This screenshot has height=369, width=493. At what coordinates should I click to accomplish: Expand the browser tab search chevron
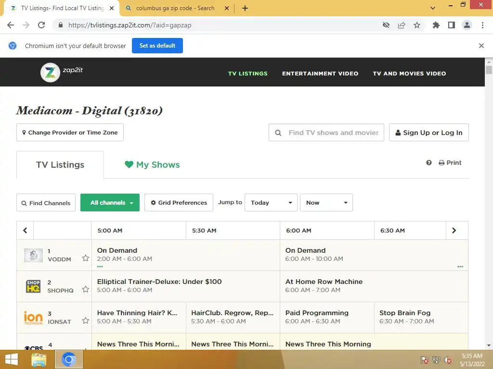click(x=433, y=9)
